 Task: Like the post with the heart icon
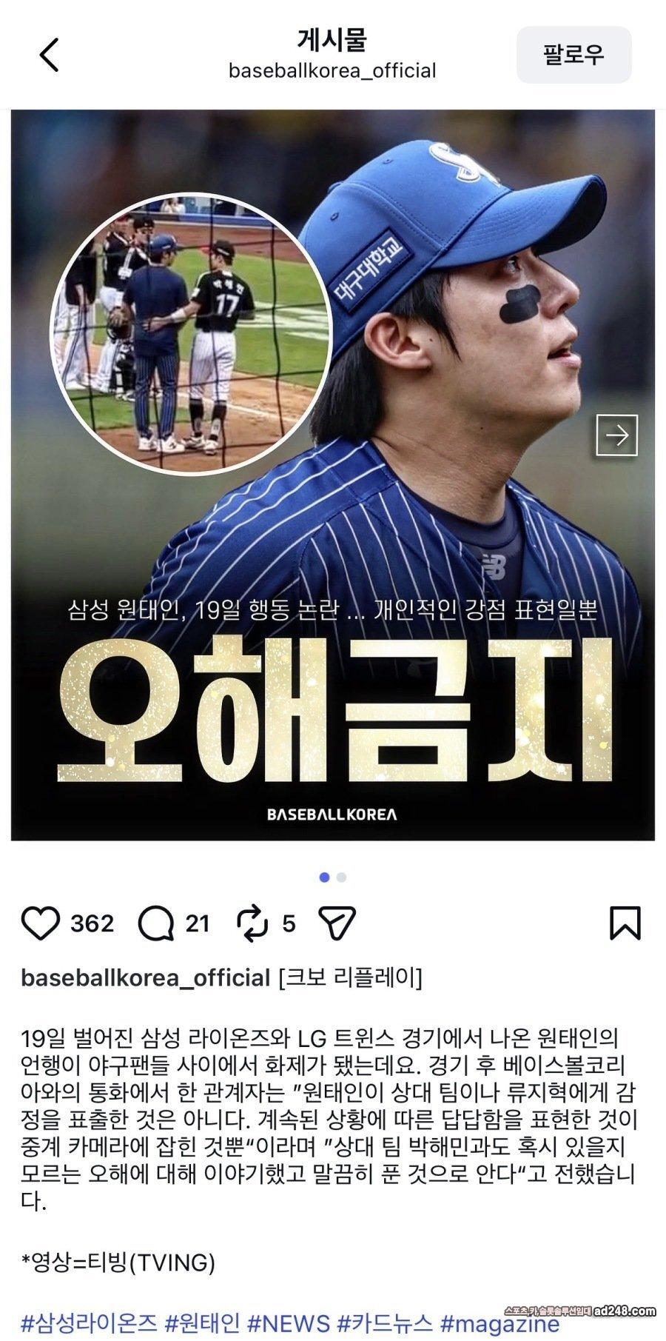click(x=40, y=923)
